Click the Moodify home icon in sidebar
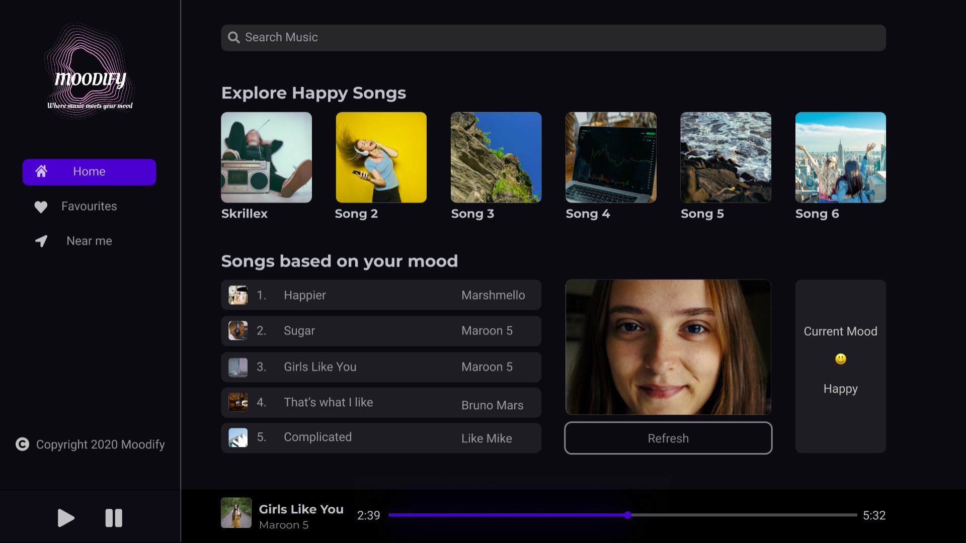The width and height of the screenshot is (966, 543). click(x=40, y=171)
